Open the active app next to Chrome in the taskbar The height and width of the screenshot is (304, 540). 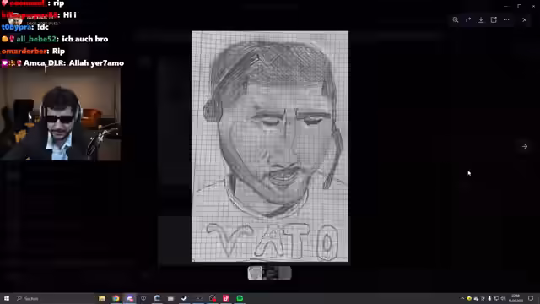point(130,298)
